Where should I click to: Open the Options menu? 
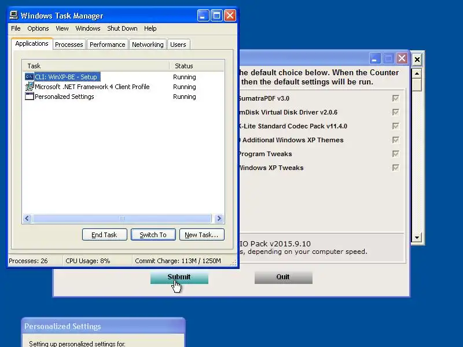tap(38, 28)
